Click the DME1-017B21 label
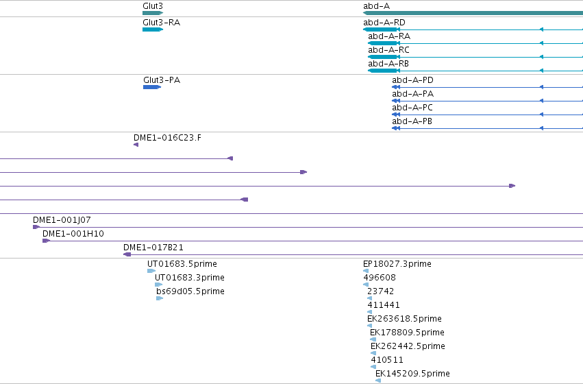This screenshot has height=384, width=583. coord(153,248)
